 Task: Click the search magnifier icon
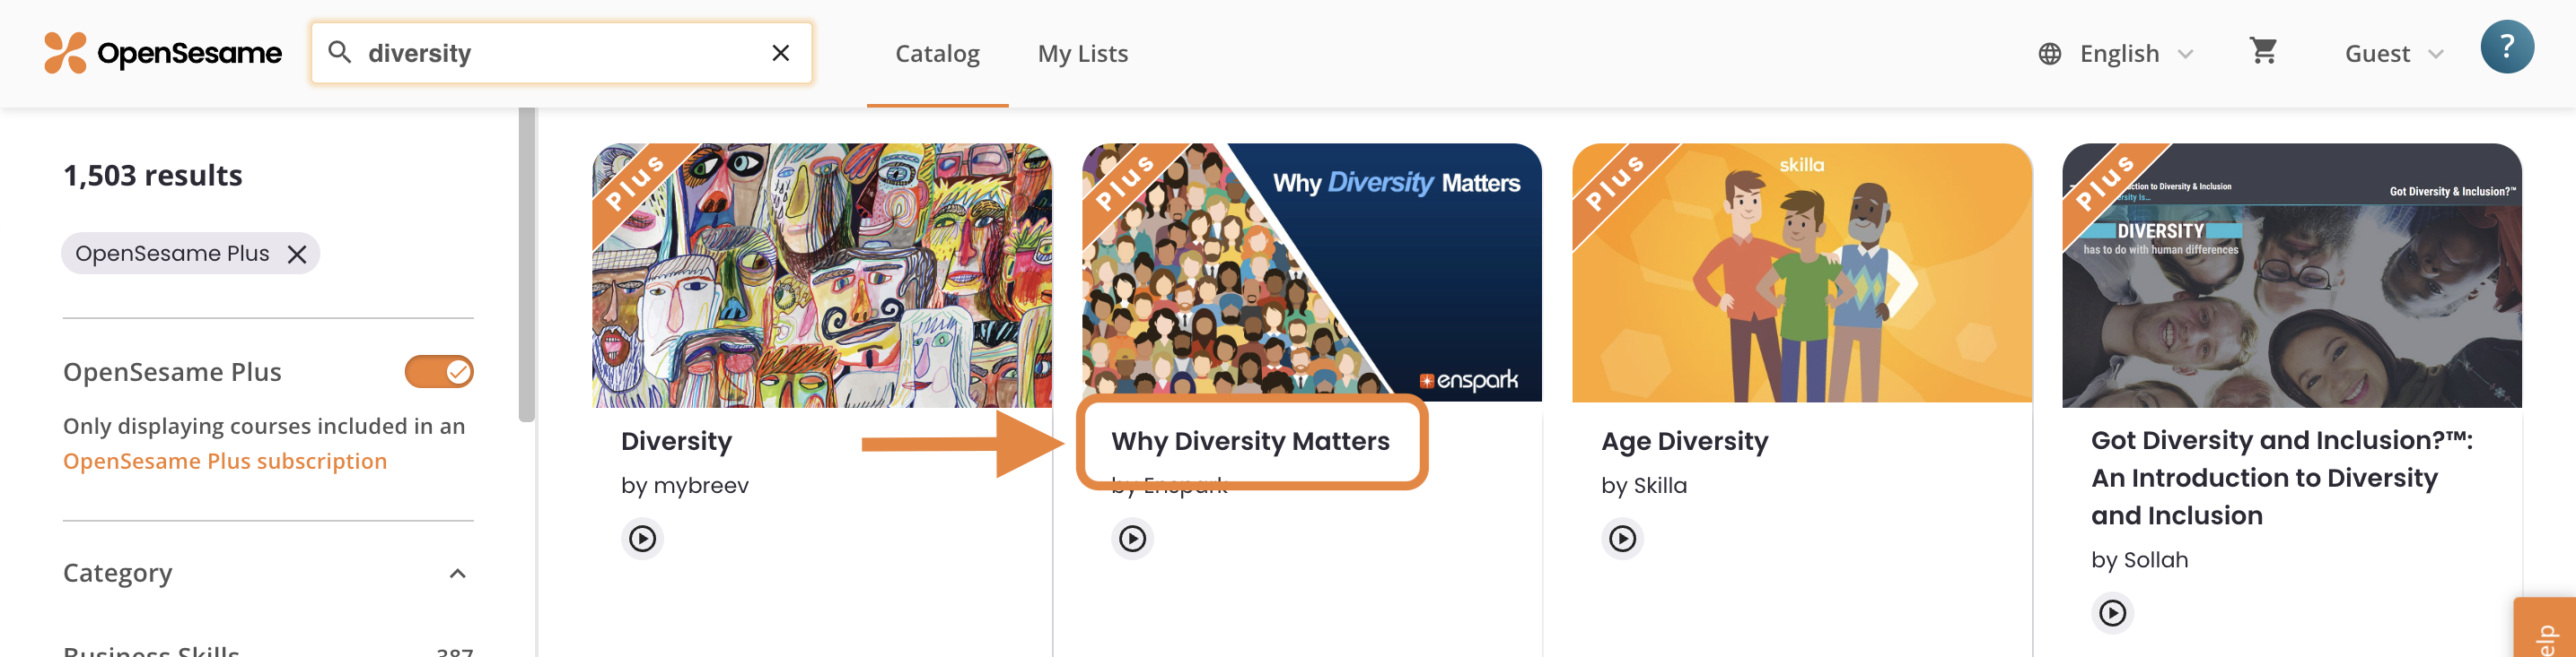(x=340, y=52)
